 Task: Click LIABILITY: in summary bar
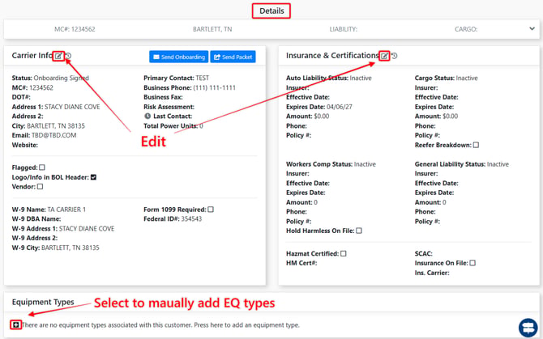(x=343, y=29)
